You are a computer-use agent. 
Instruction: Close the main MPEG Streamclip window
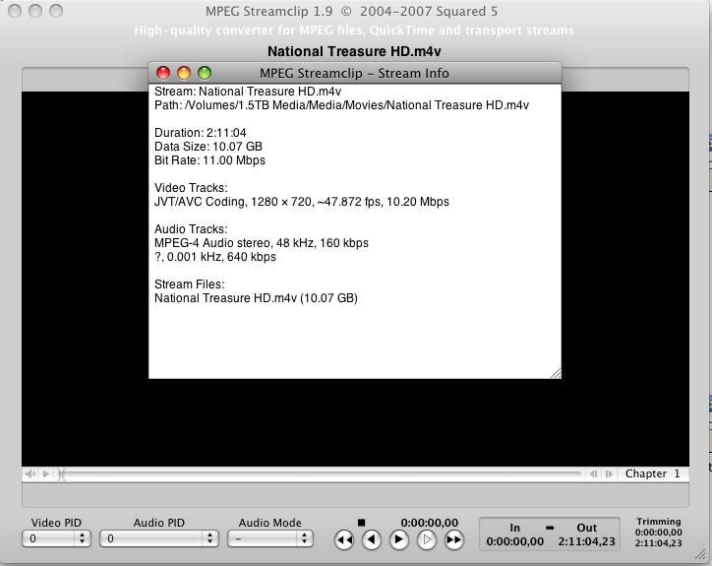(15, 11)
